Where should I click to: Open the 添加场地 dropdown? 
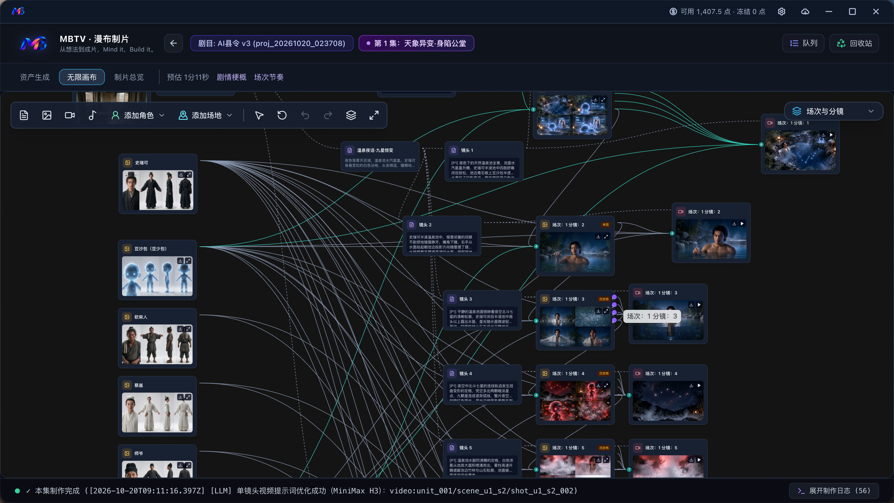pyautogui.click(x=206, y=115)
